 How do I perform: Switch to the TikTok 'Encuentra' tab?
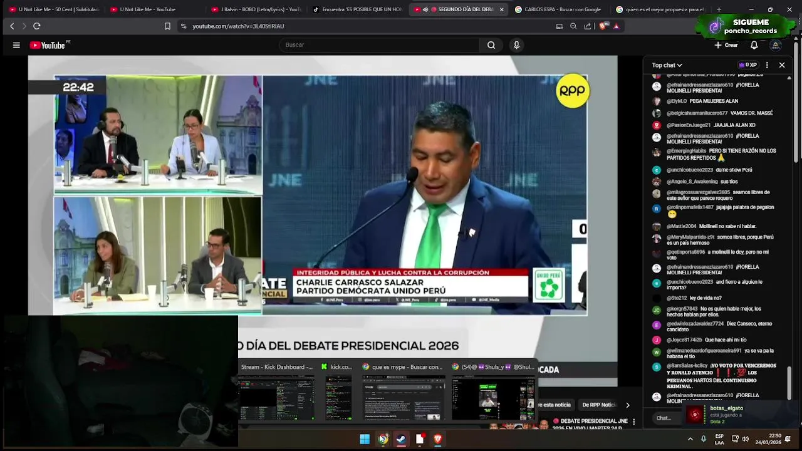coord(357,9)
